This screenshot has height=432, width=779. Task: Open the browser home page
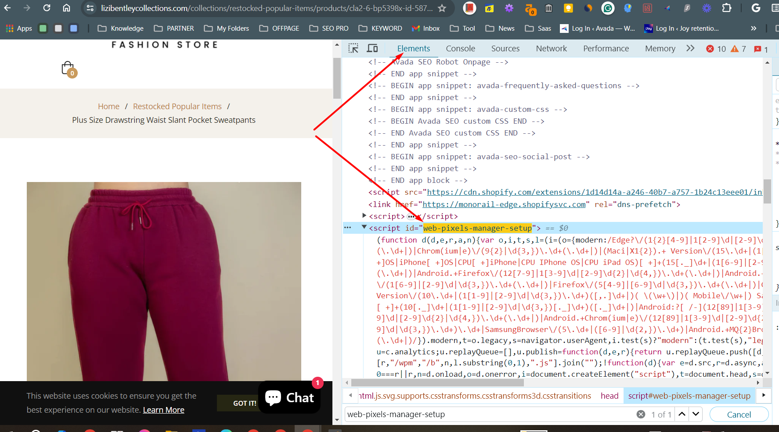click(66, 8)
